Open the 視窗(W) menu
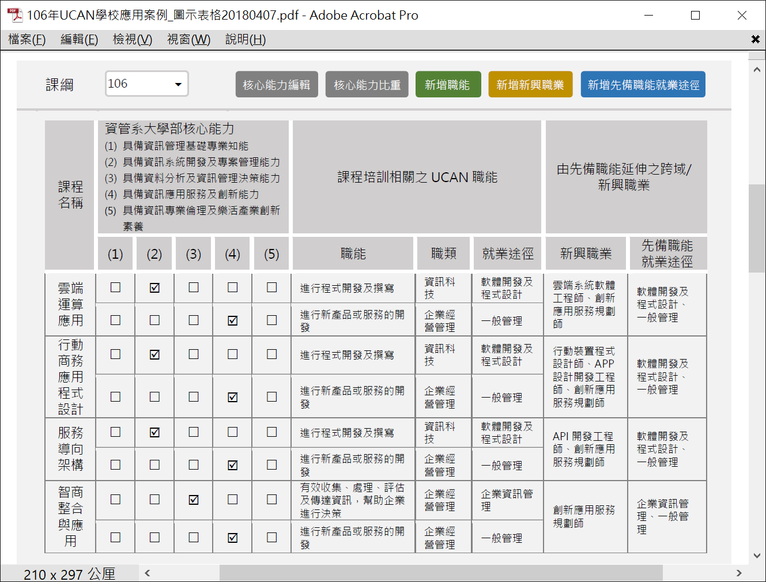 (x=188, y=39)
